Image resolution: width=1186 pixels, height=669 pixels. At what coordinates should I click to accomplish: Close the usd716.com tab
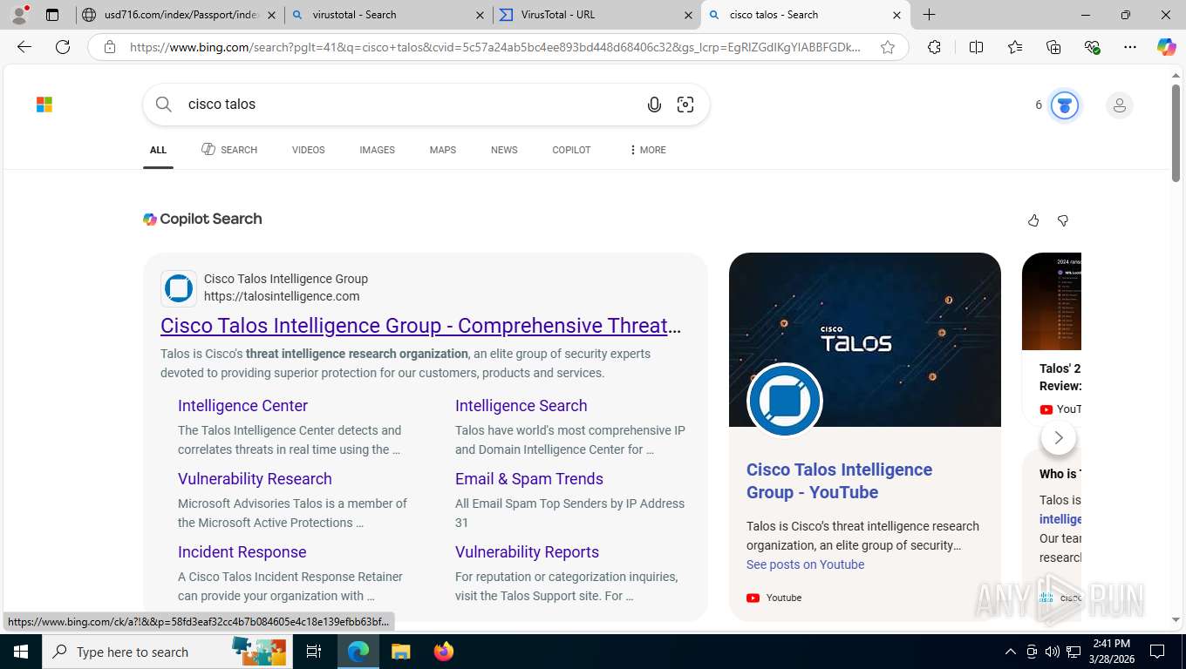tap(271, 15)
